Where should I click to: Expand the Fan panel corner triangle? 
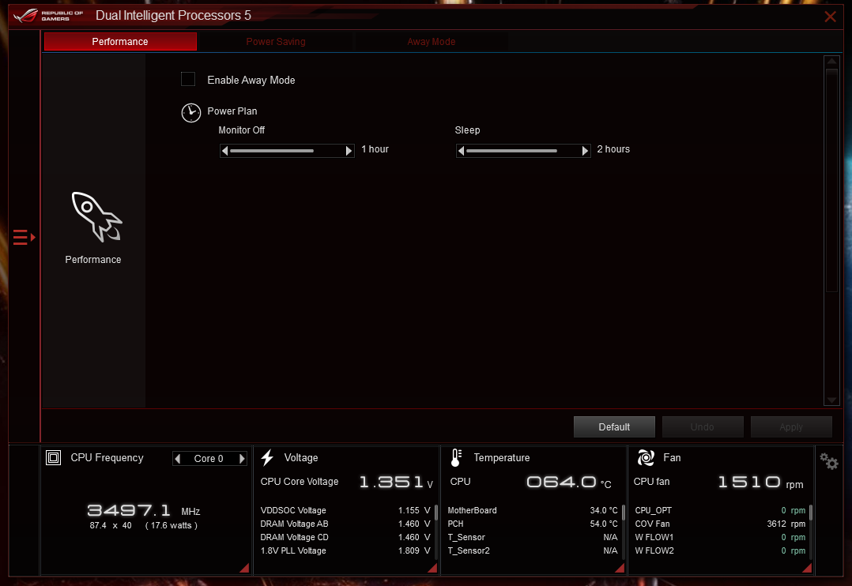pos(807,568)
